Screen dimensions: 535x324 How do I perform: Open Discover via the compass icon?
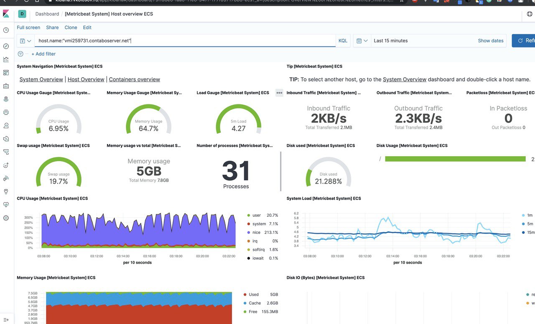click(x=6, y=46)
